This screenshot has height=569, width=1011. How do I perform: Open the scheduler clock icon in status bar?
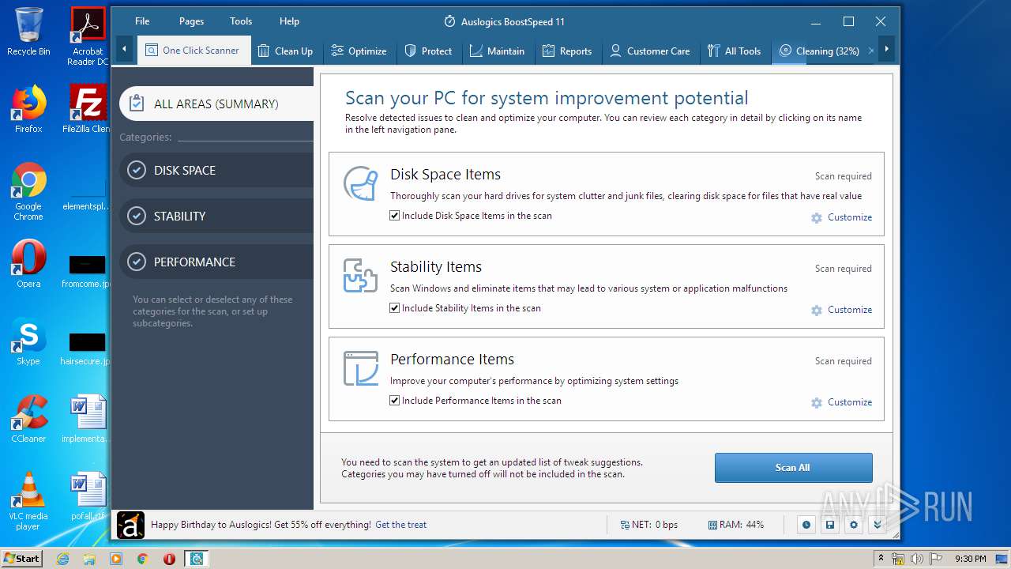click(806, 525)
